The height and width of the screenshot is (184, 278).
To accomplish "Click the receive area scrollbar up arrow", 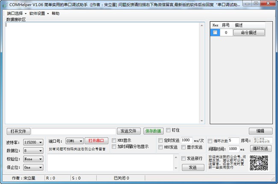I will [202, 26].
